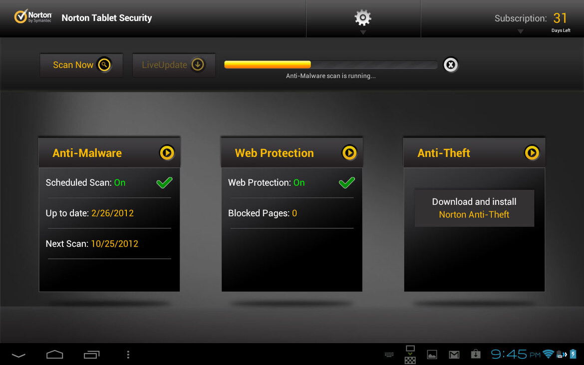This screenshot has width=584, height=365.
Task: Tap the Android back button
Action: pos(18,355)
